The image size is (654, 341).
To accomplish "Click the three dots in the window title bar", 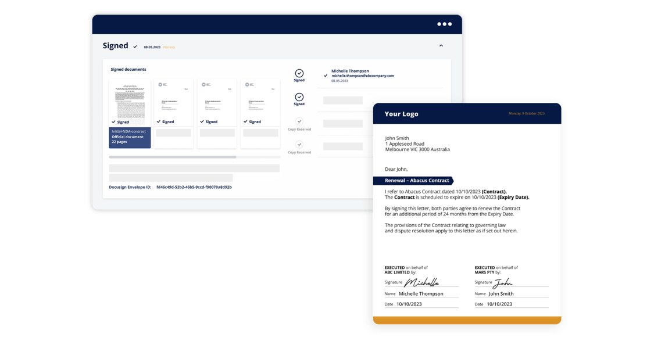I will coord(445,24).
